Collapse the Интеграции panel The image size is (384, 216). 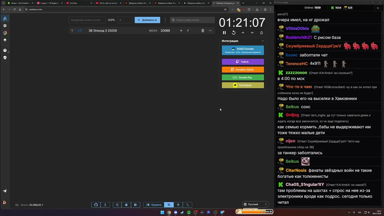pyautogui.click(x=263, y=41)
